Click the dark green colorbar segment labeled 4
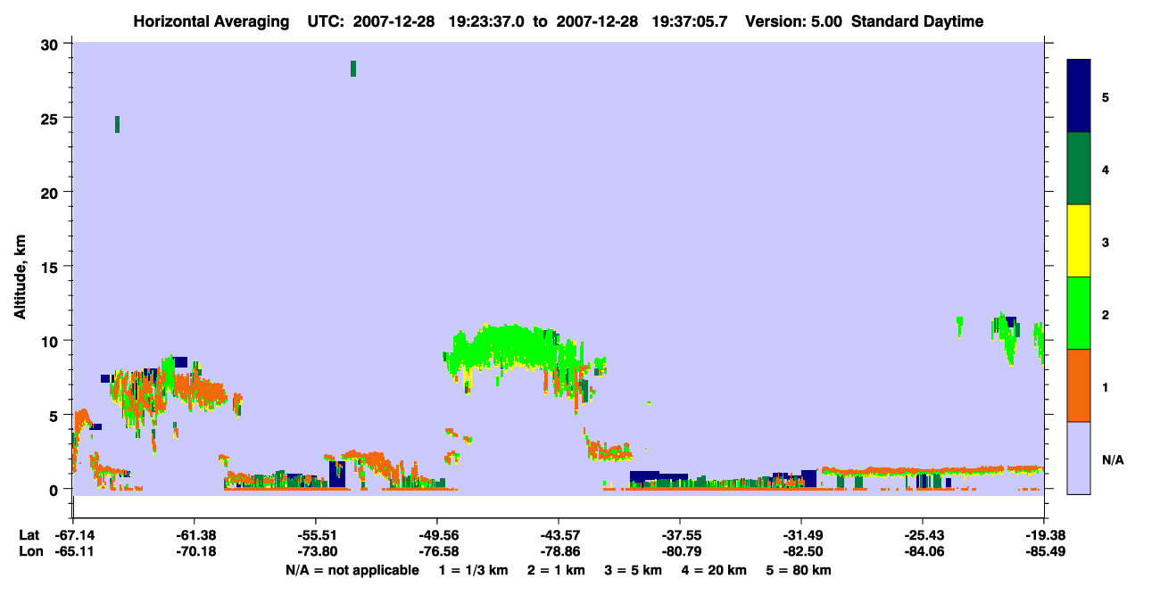1160x595 pixels. [x=1079, y=169]
